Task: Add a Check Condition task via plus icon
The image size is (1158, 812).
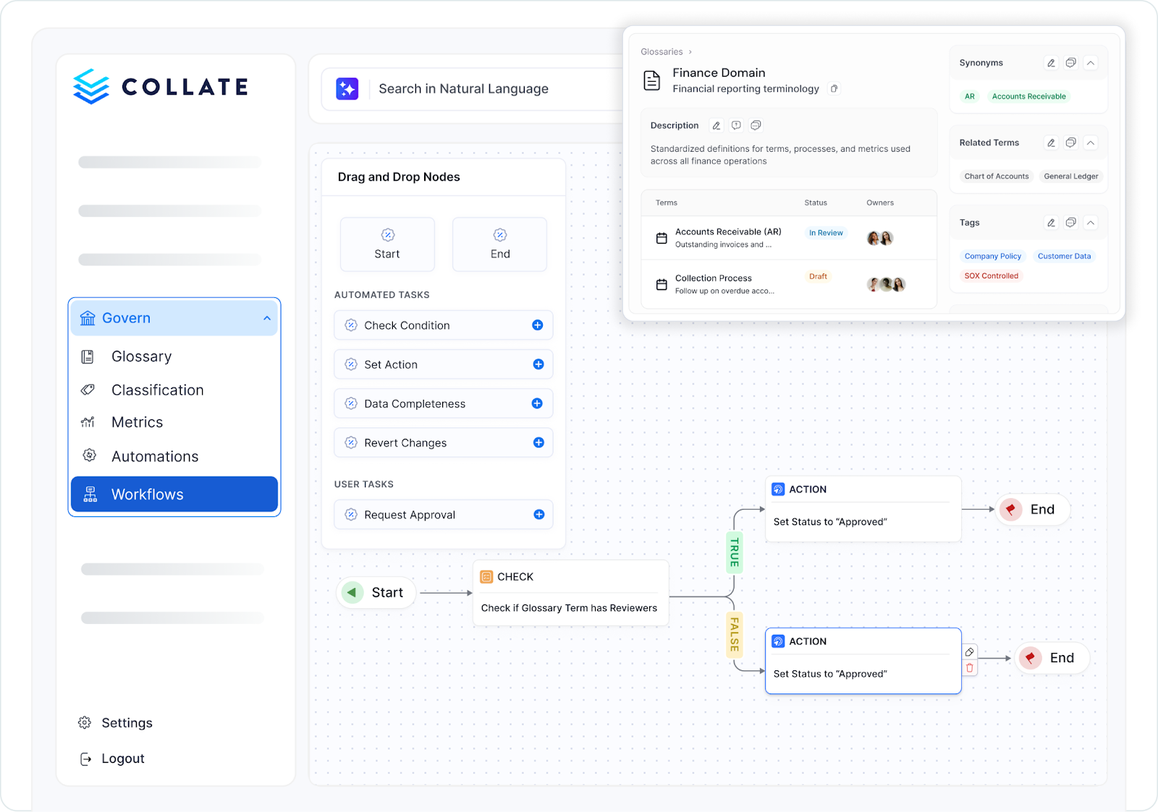Action: point(538,325)
